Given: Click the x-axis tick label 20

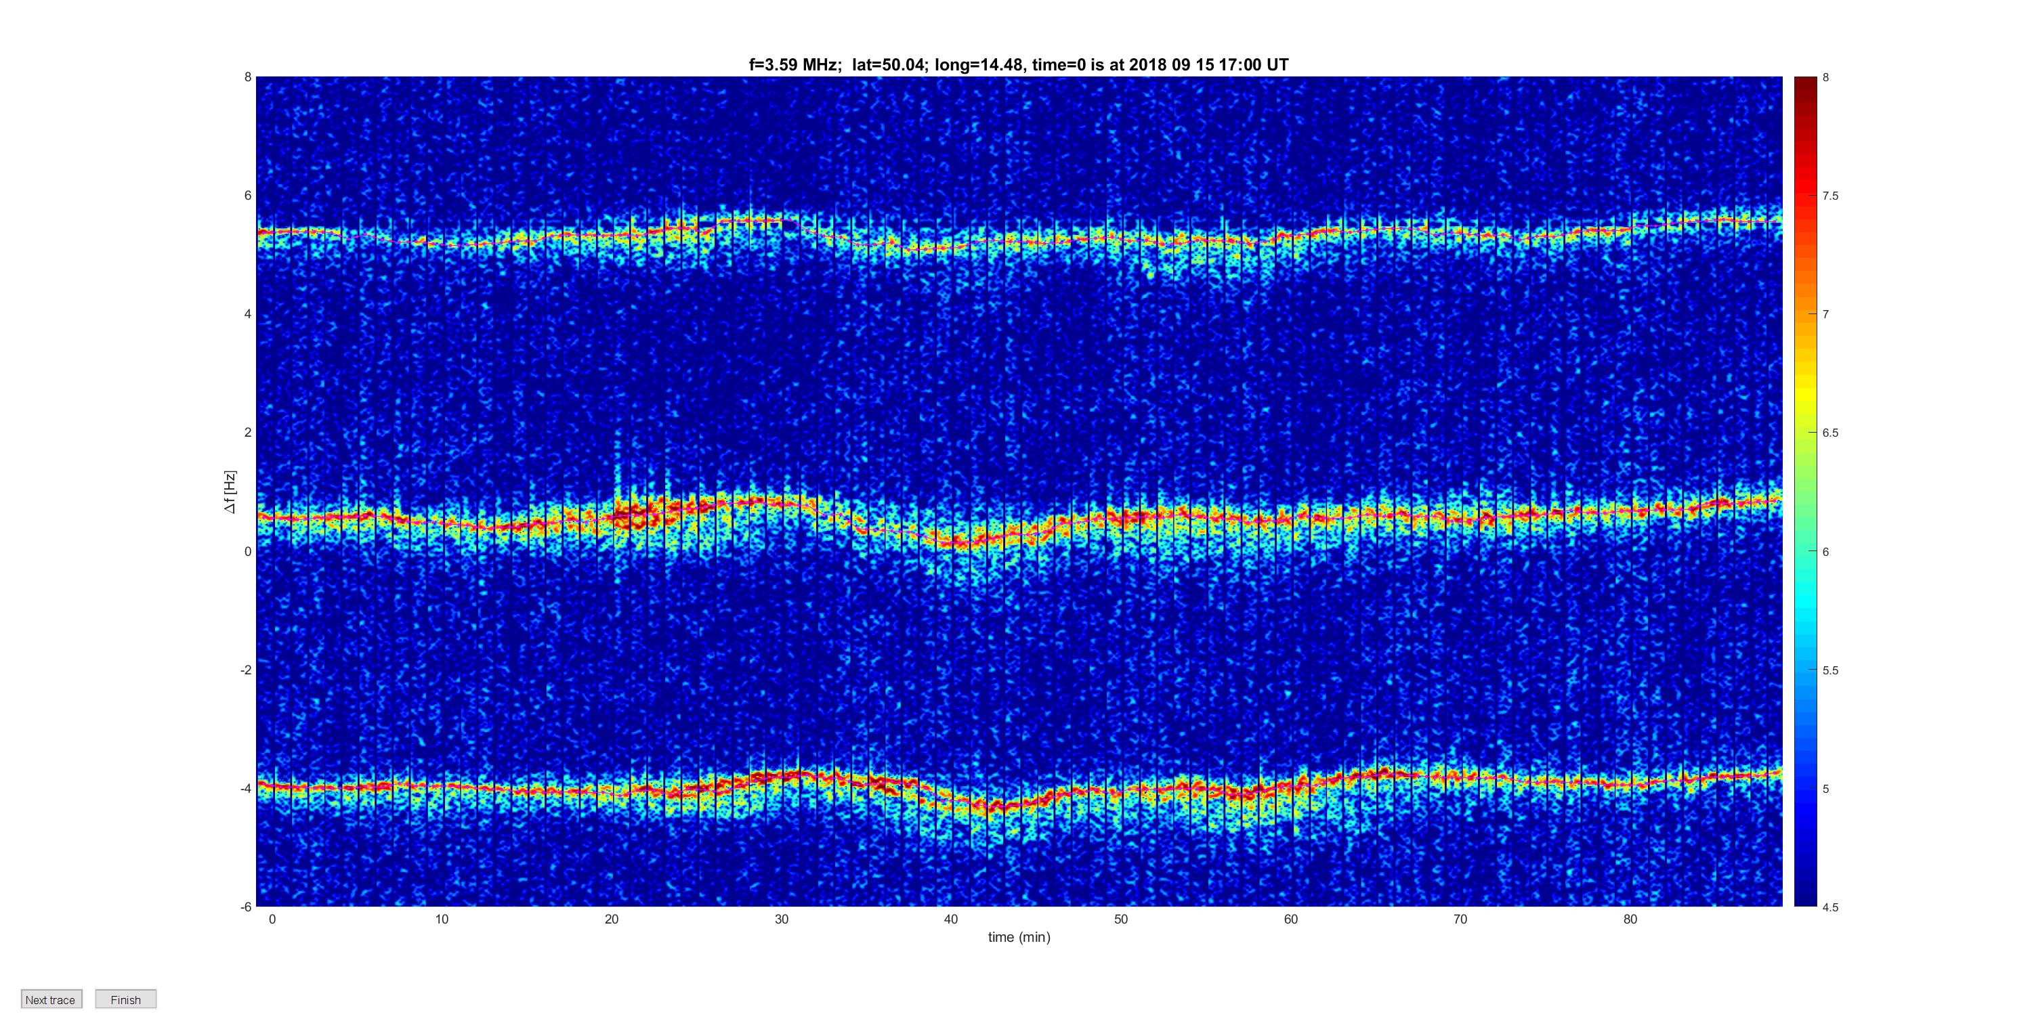Looking at the screenshot, I should tap(612, 919).
